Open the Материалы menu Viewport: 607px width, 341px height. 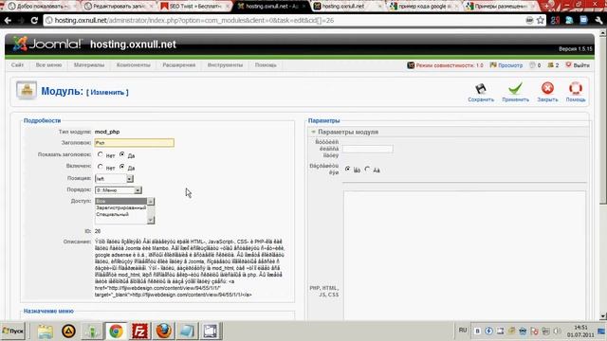point(89,65)
